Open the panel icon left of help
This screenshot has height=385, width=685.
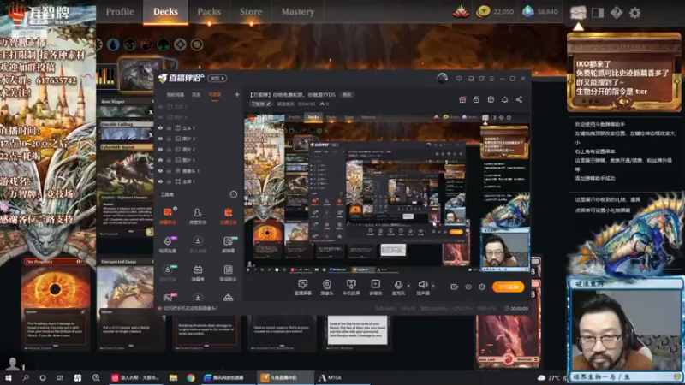(x=597, y=13)
